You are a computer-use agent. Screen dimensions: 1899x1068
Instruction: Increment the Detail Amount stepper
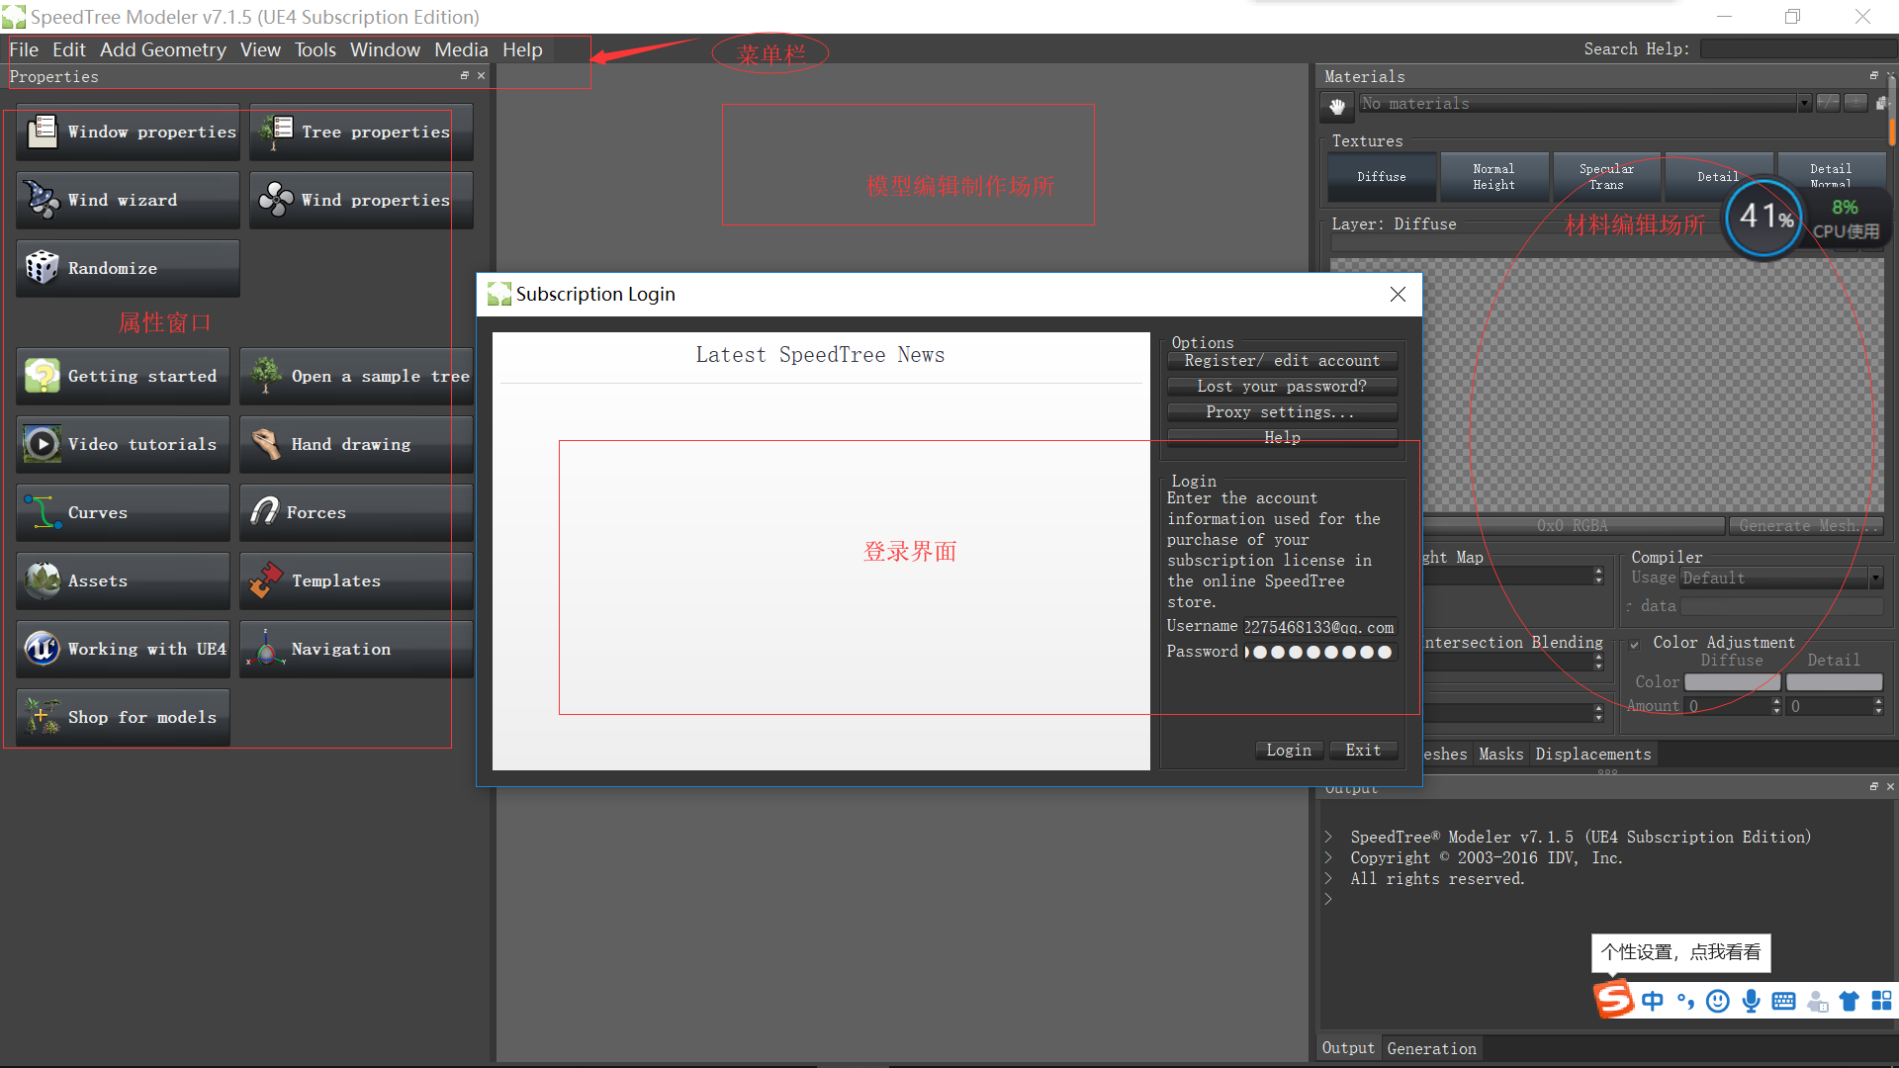pyautogui.click(x=1878, y=701)
